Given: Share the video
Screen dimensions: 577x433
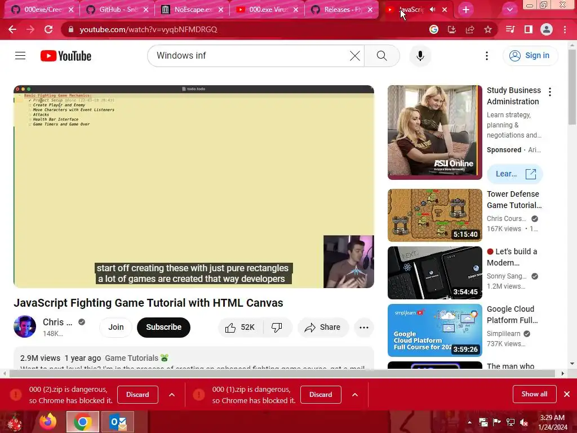Looking at the screenshot, I should pyautogui.click(x=323, y=328).
